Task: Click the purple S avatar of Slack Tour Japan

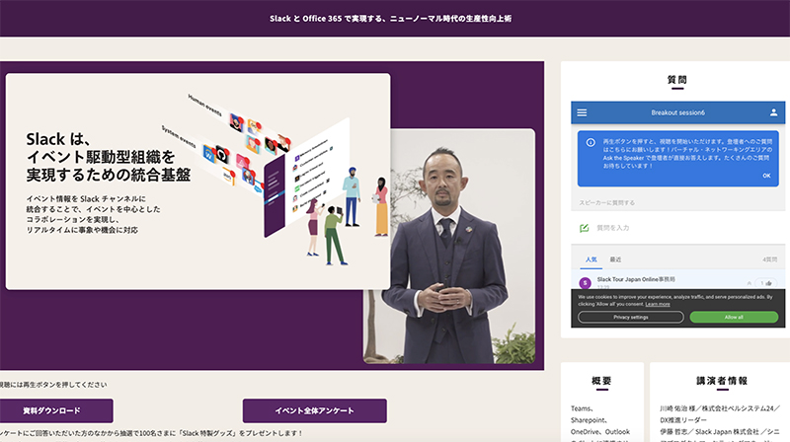Action: point(585,283)
